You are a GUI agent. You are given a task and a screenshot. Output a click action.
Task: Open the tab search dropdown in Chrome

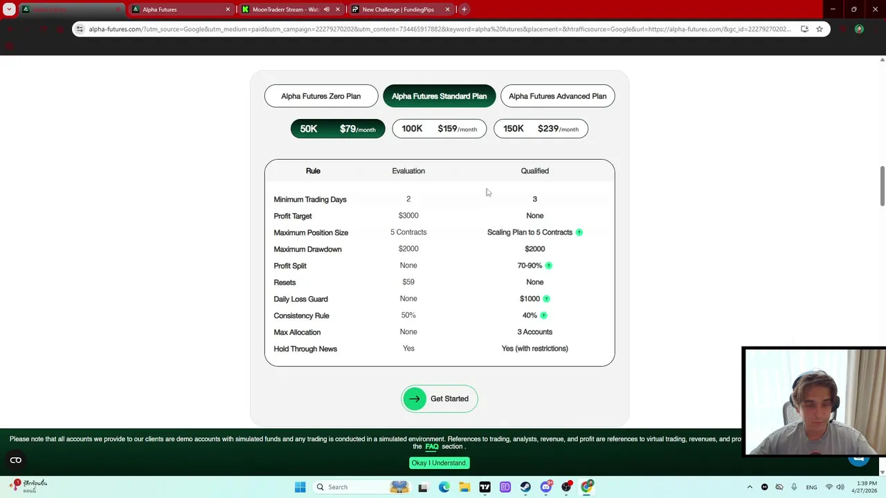pos(9,10)
